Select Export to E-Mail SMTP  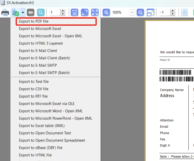coord(38,65)
